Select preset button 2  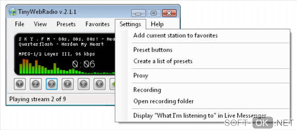point(36,84)
